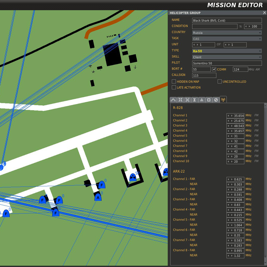The height and width of the screenshot is (267, 267).
Task: Expand the COUNTRY dropdown showing Russia
Action: pos(227,33)
